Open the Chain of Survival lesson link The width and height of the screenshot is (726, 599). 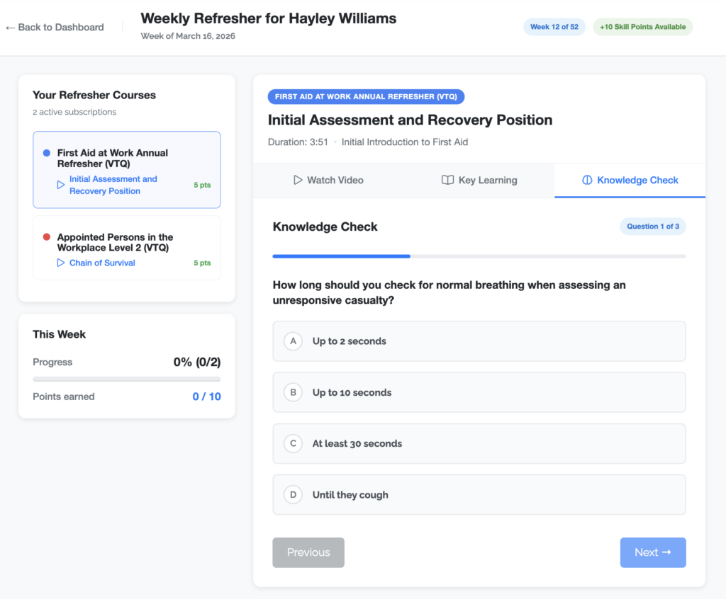tap(102, 263)
